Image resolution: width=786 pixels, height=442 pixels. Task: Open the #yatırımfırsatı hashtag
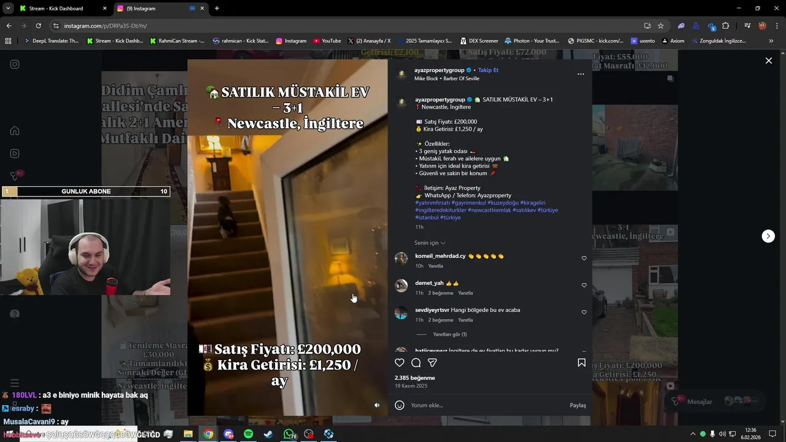[432, 203]
